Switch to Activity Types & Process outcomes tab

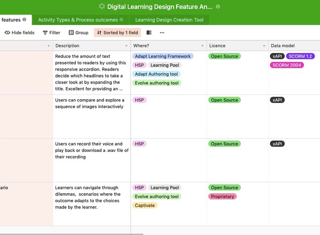click(x=80, y=20)
